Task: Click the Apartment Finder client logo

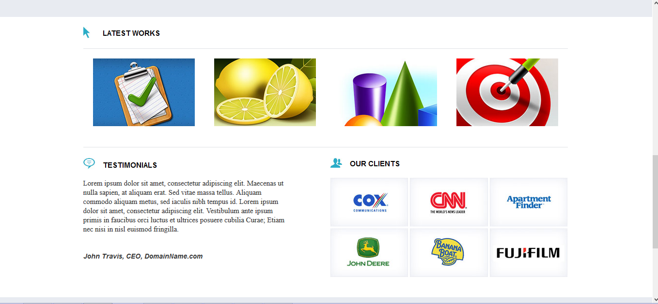Action: 529,202
